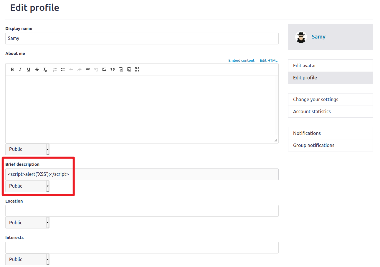Screen dimensions: 380x267
Task: Open Brief description access dropdown
Action: point(27,186)
